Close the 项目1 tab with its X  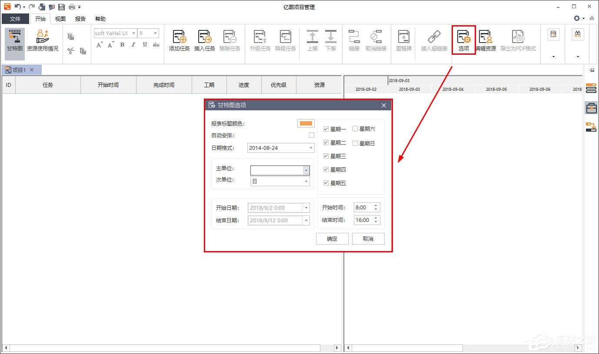pyautogui.click(x=32, y=70)
